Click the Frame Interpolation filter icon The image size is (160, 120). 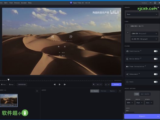tap(127, 66)
